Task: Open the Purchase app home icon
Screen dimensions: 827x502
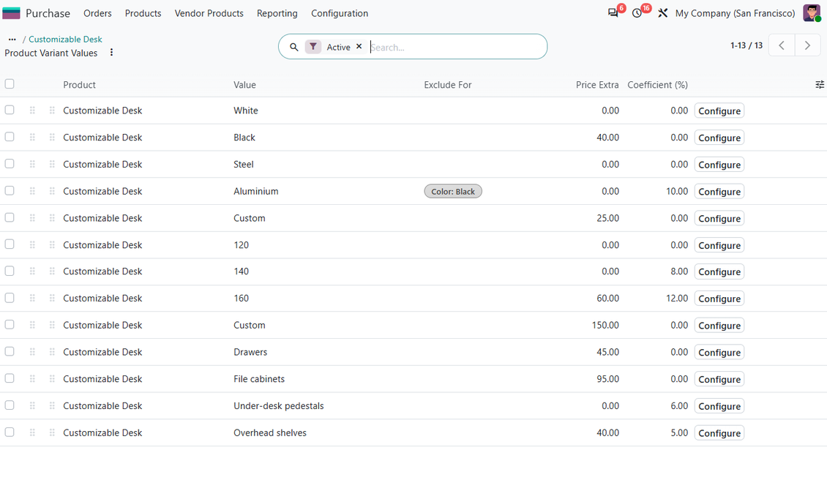Action: pos(11,13)
